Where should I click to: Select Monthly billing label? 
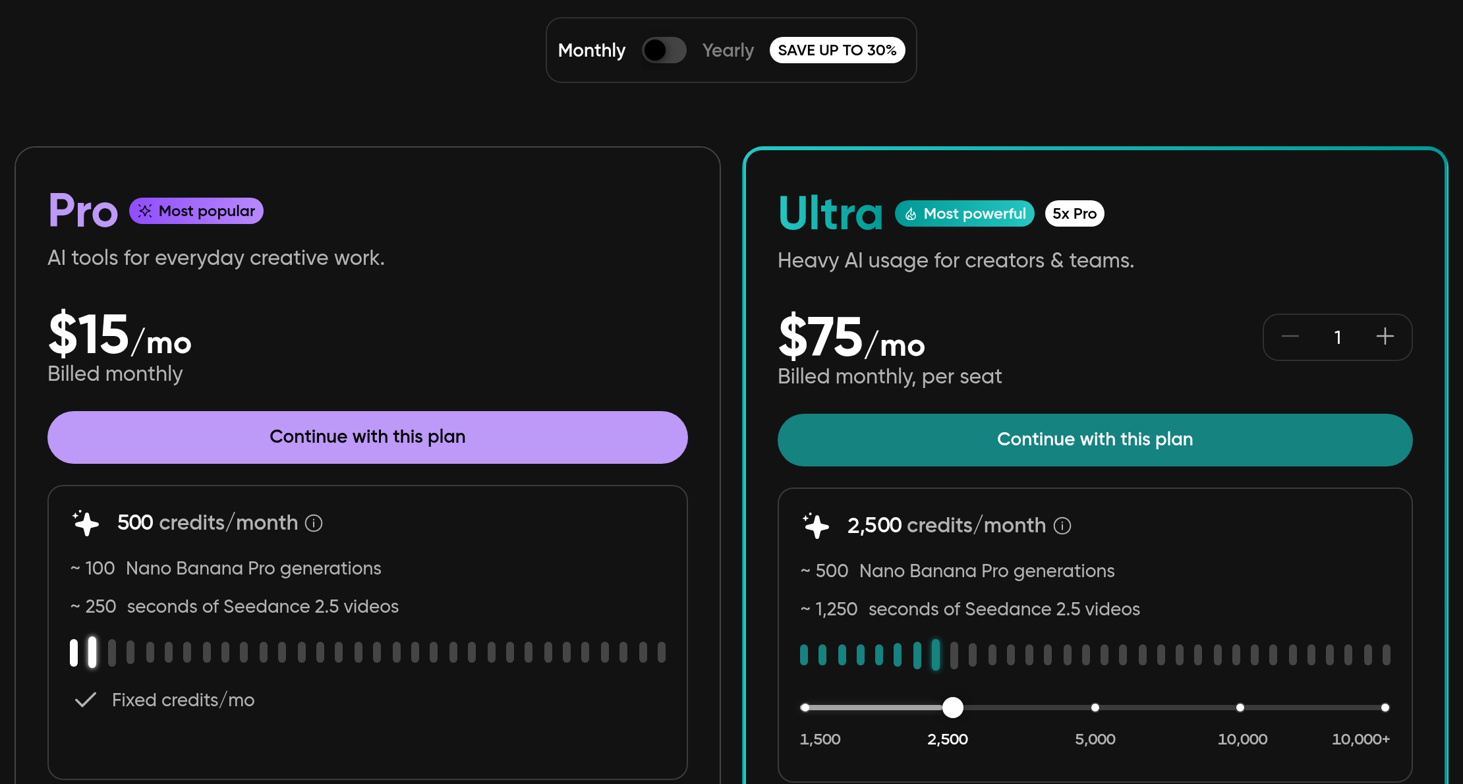coord(591,50)
